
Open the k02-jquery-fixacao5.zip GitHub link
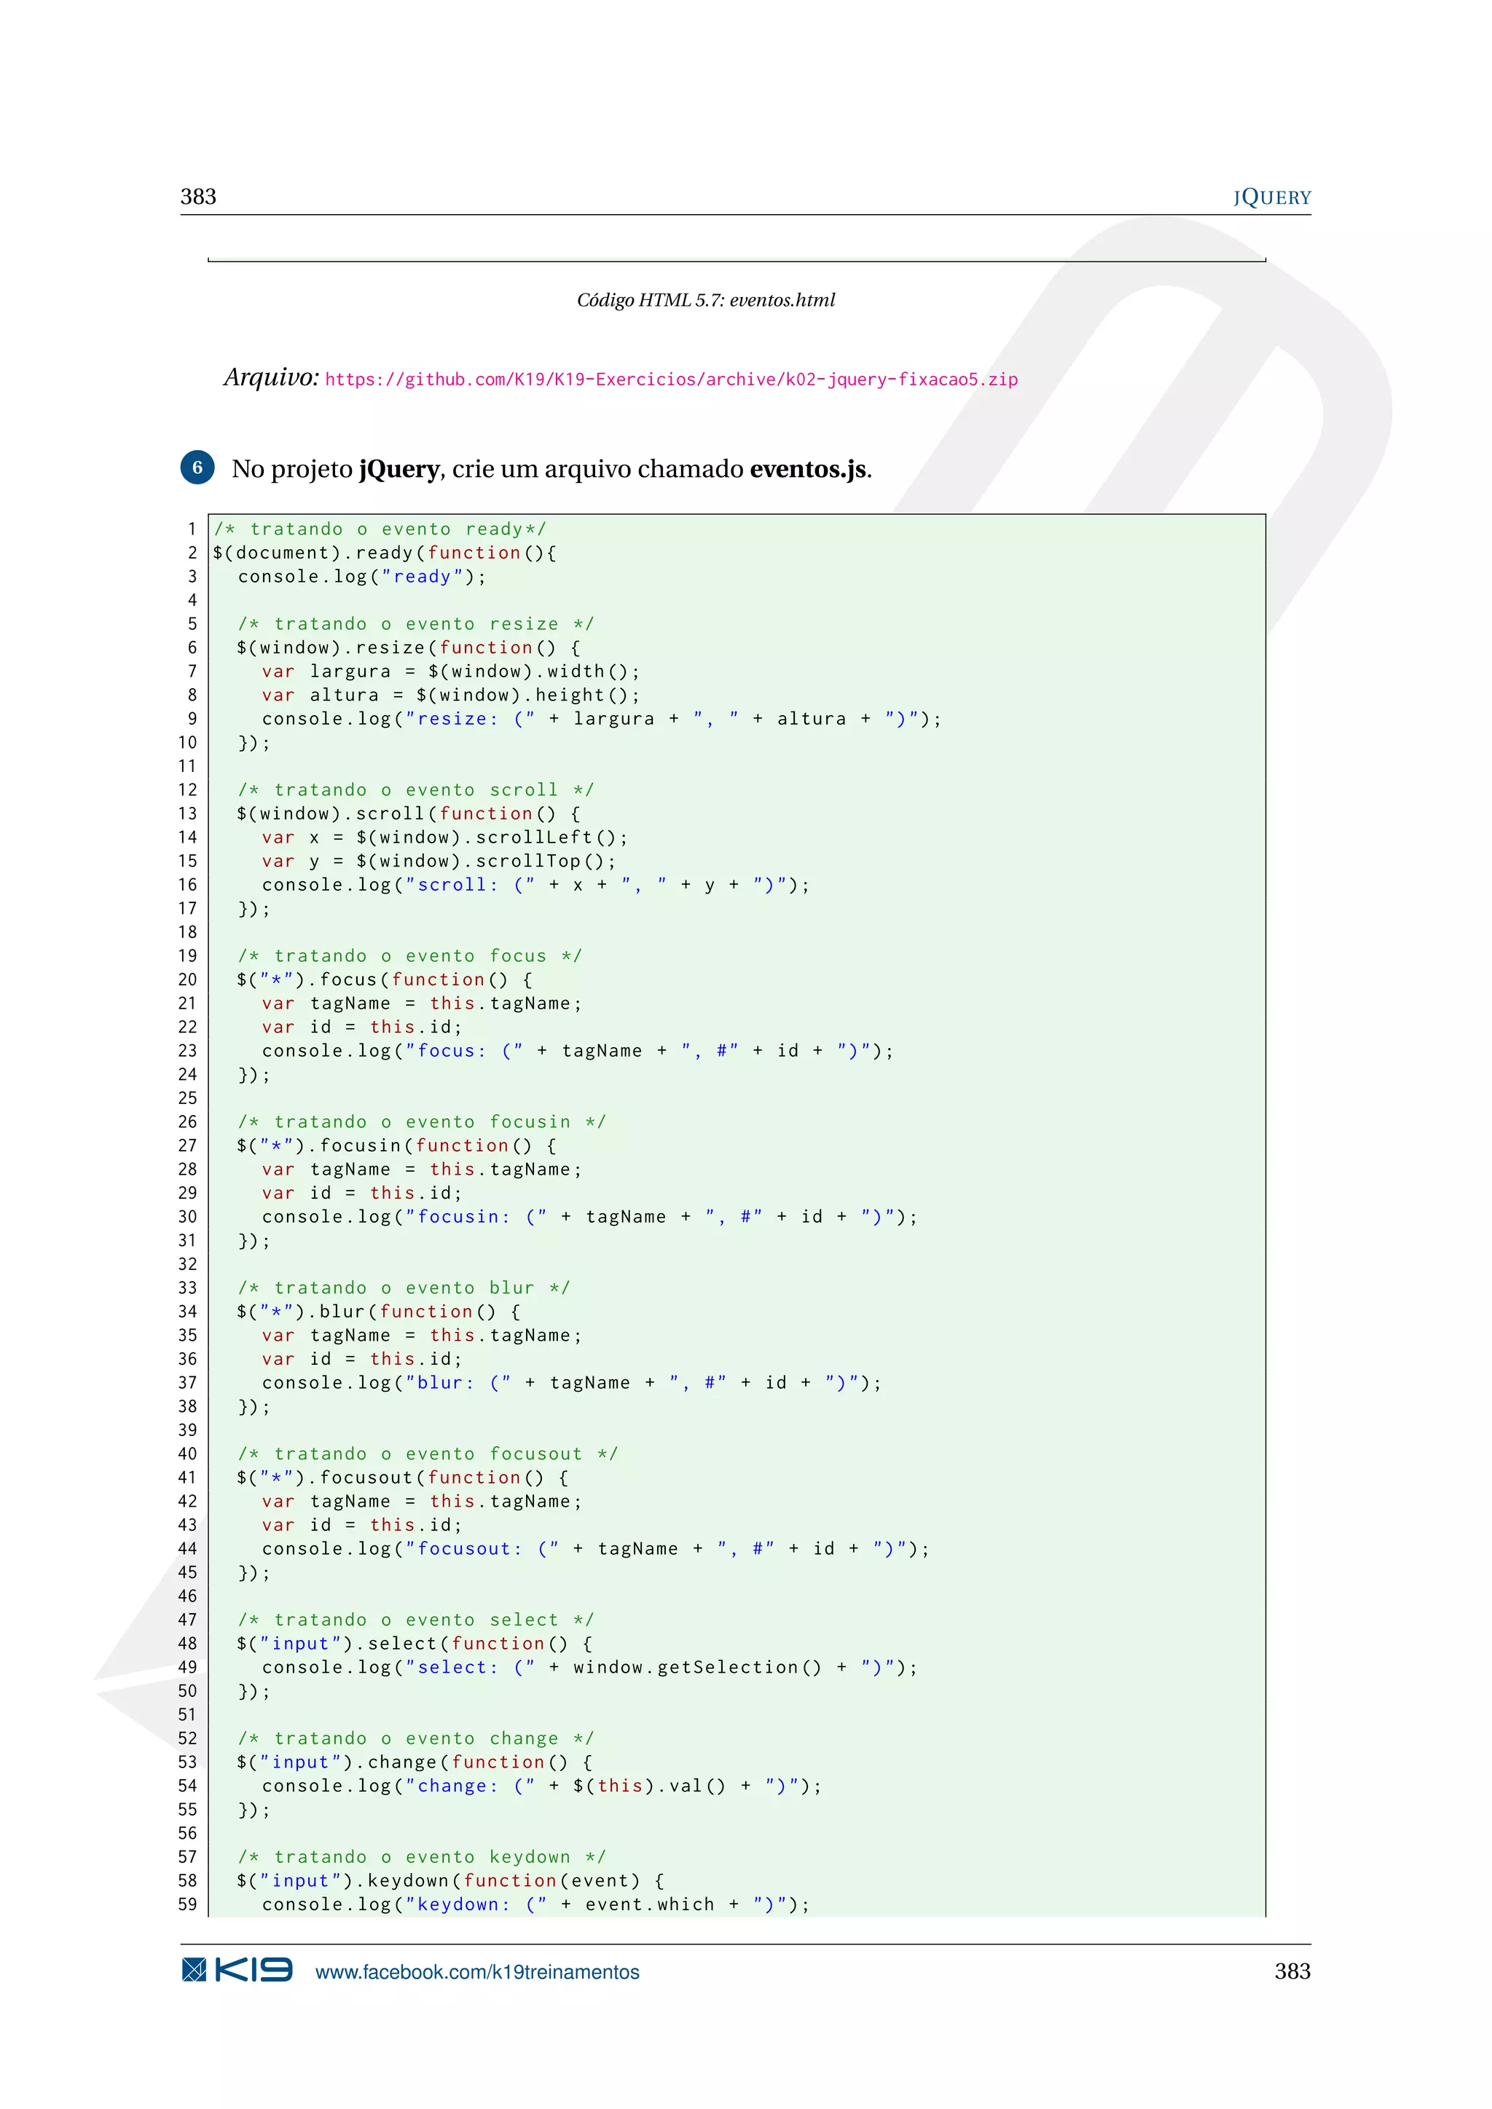(x=672, y=379)
